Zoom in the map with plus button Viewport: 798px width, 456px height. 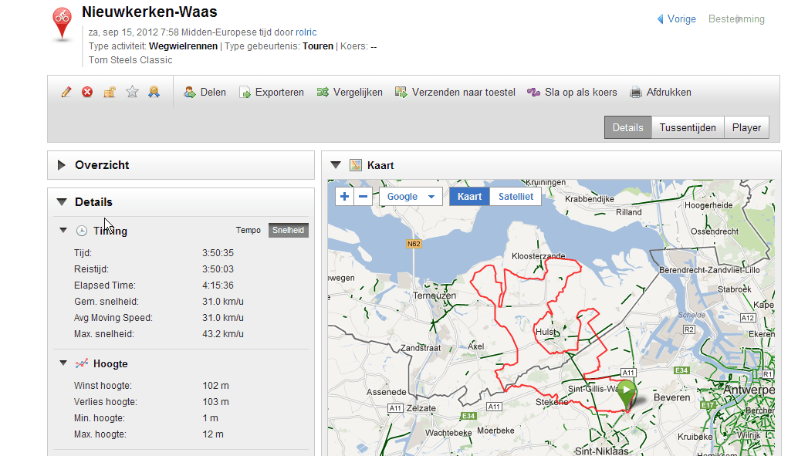point(344,197)
